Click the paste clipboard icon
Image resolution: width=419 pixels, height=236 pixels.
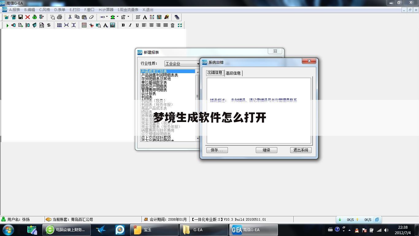tap(84, 17)
